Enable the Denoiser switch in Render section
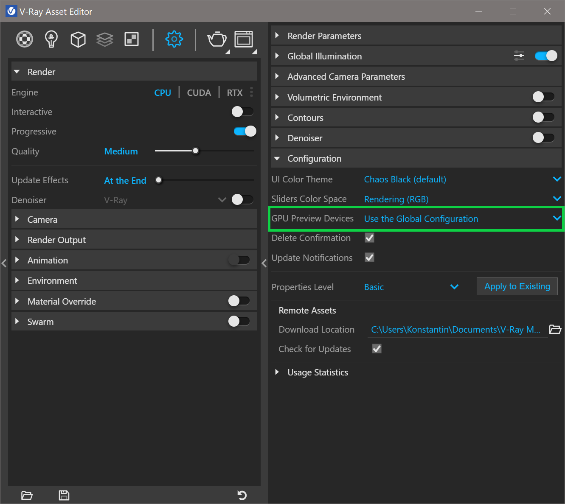This screenshot has width=565, height=504. pyautogui.click(x=243, y=199)
